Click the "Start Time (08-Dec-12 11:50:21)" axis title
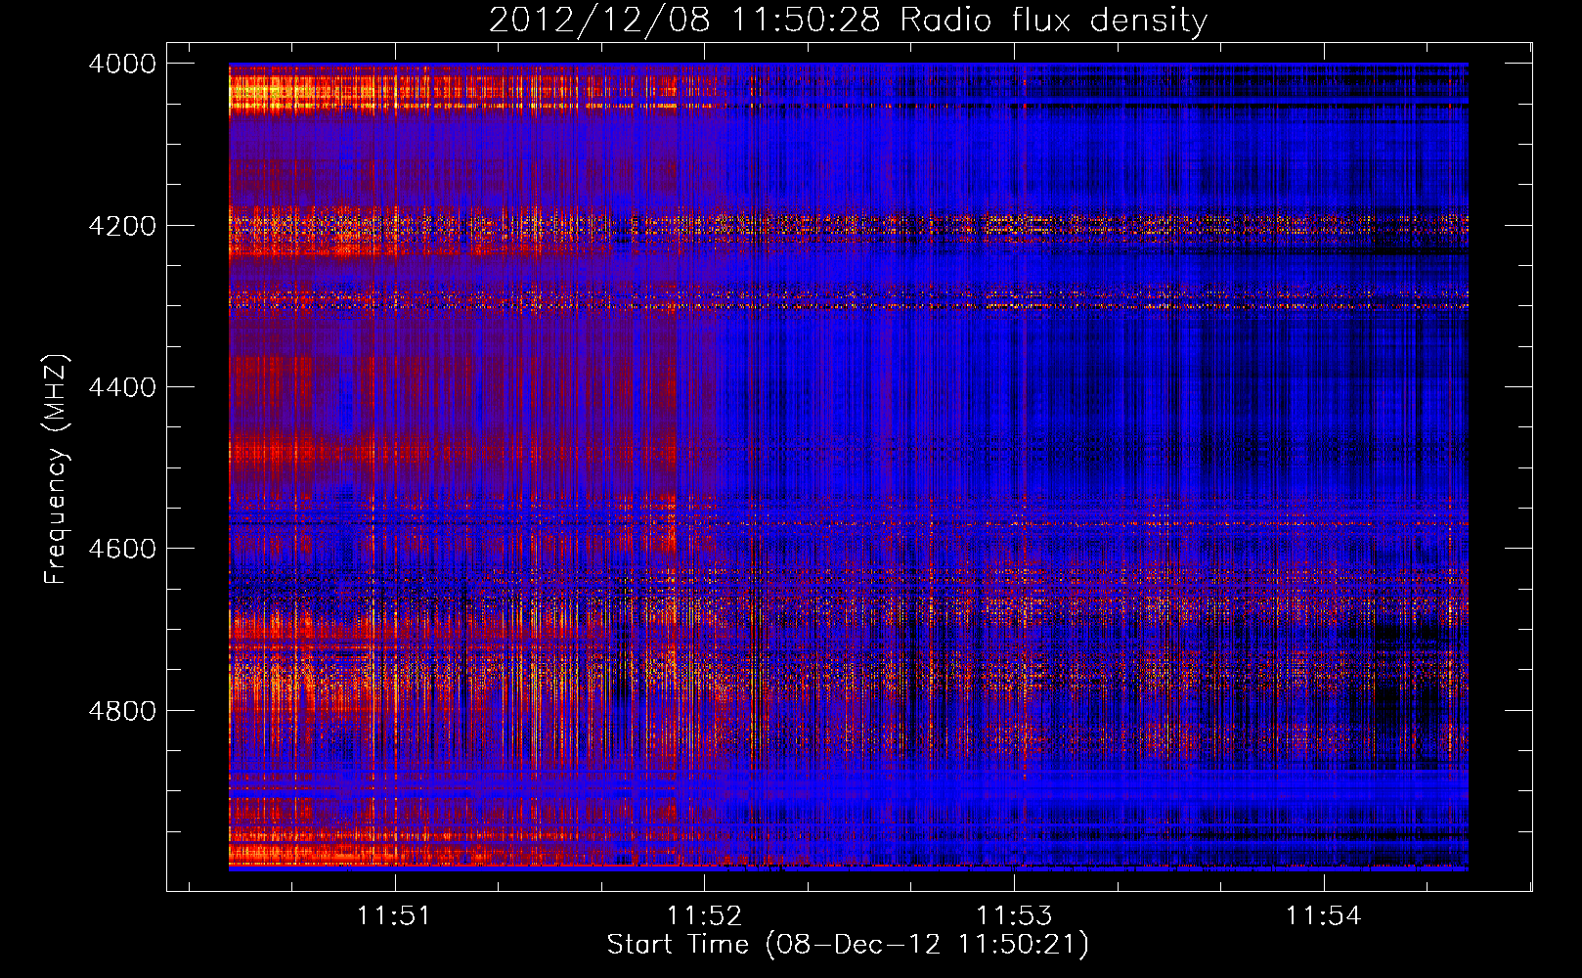This screenshot has height=978, width=1582. coord(848,945)
